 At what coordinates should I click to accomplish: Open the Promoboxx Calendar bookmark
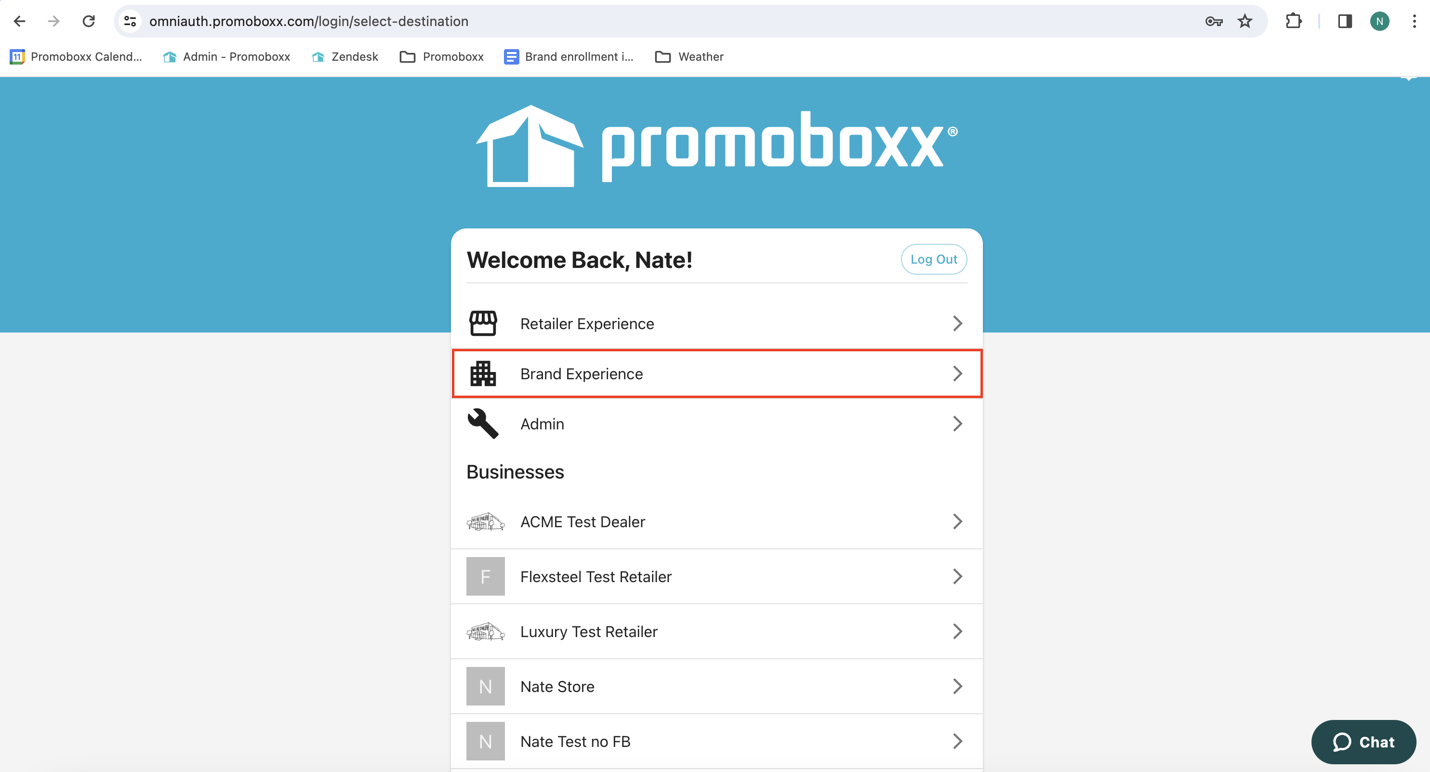(x=77, y=57)
